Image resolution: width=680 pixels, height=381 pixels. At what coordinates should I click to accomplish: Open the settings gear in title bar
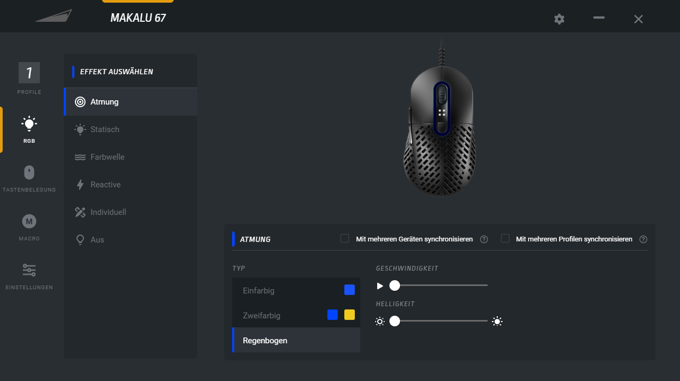click(559, 19)
